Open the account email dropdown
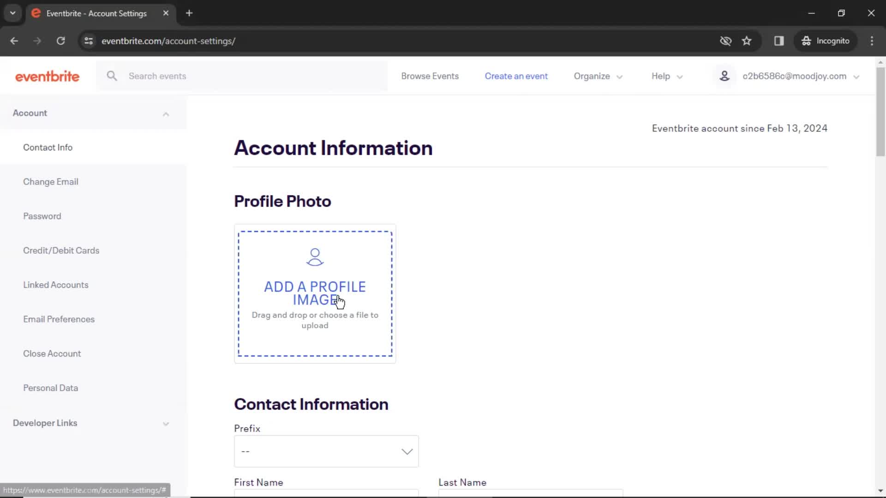Image resolution: width=886 pixels, height=498 pixels. point(800,77)
